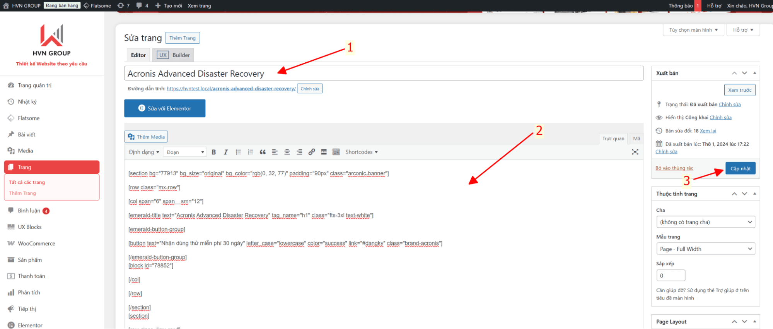This screenshot has width=773, height=329.
Task: Open Sản phẩm in the sidebar menu
Action: coord(30,260)
